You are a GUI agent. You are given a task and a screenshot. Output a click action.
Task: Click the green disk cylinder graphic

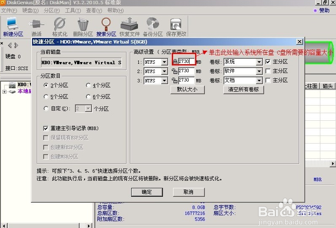click(x=319, y=52)
